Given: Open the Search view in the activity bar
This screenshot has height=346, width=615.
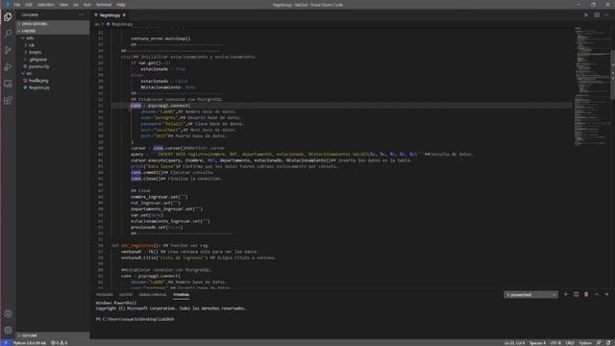Looking at the screenshot, I should coord(8,34).
